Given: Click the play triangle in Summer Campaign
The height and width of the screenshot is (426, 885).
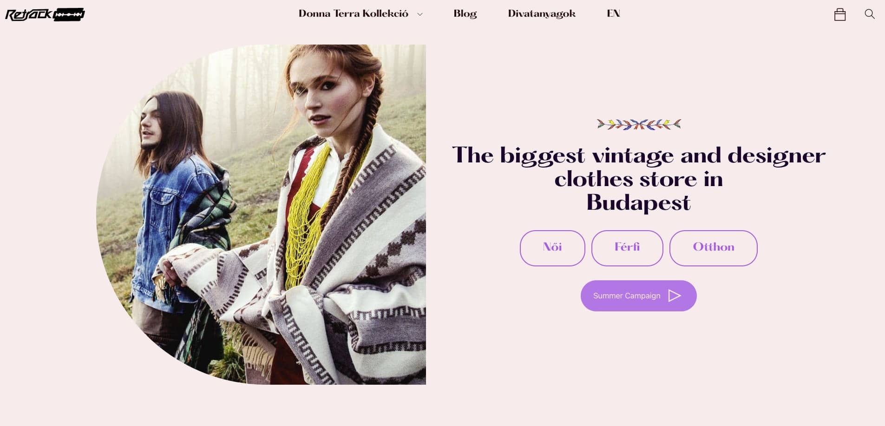Looking at the screenshot, I should [x=675, y=296].
